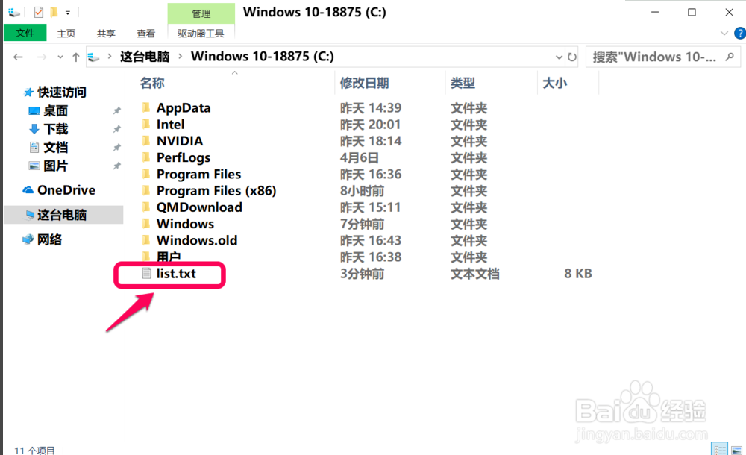746x455 pixels.
Task: Go forward with the right arrow
Action: pos(42,57)
